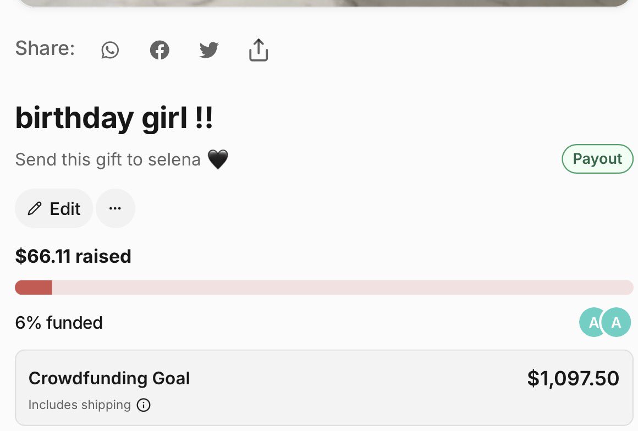The width and height of the screenshot is (638, 431).
Task: Share to Facebook using its icon
Action: tap(159, 50)
